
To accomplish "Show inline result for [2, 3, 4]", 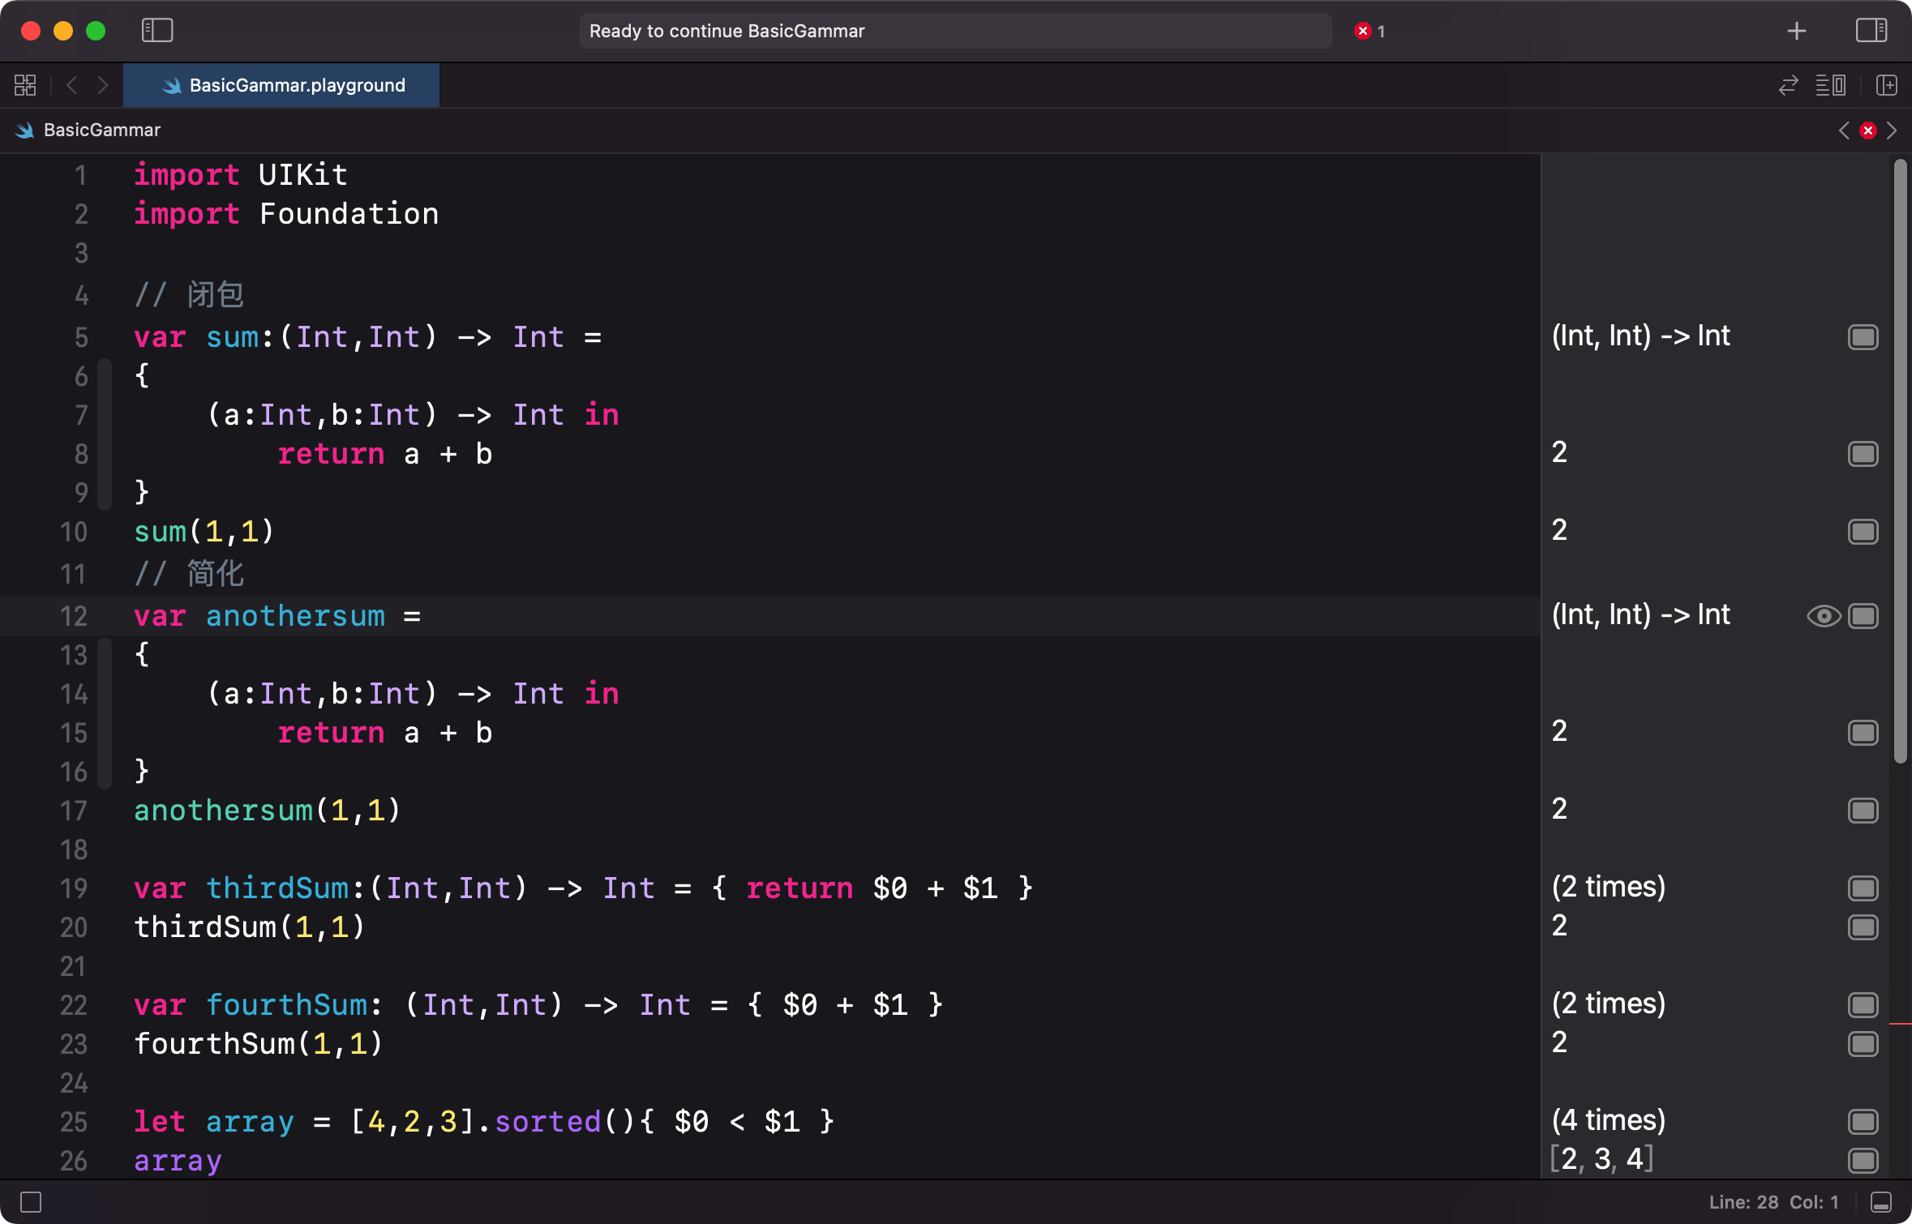I will coord(1863,1161).
